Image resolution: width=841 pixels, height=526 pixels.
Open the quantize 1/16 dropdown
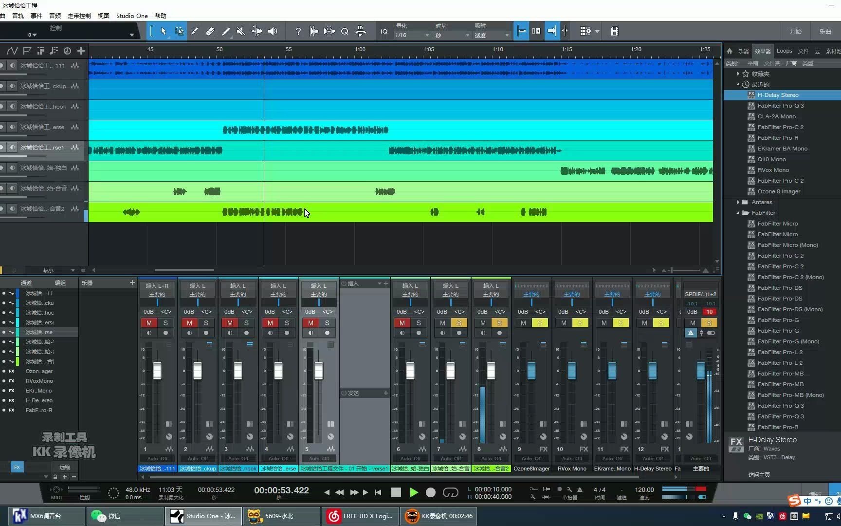click(412, 35)
